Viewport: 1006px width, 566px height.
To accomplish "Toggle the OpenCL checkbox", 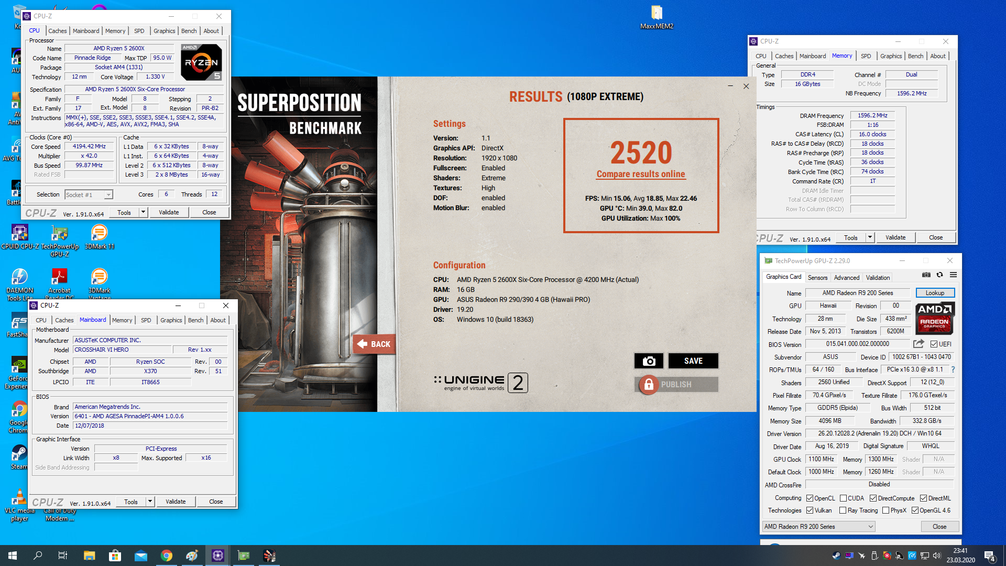I will tap(810, 498).
